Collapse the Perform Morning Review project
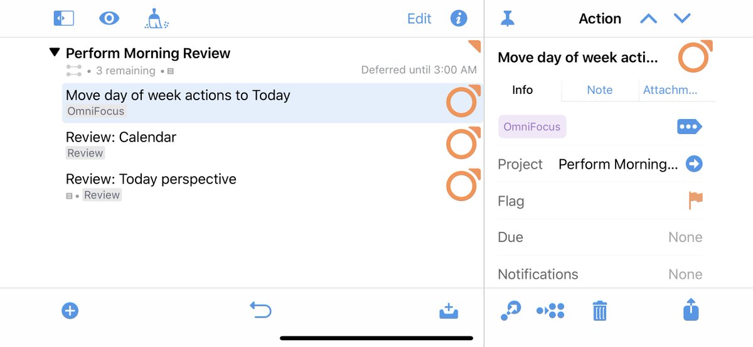753x347 pixels. click(x=55, y=53)
